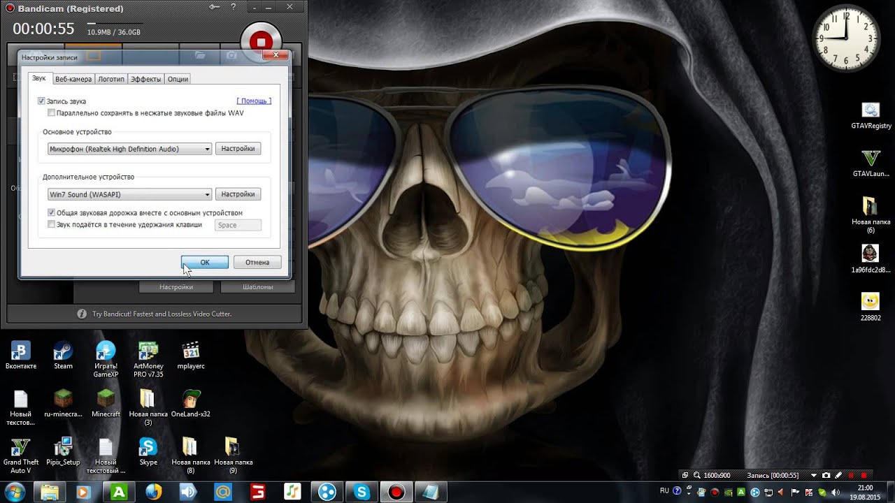This screenshot has height=503, width=895.
Task: Open Grand Theft Auto V shortcut
Action: pyautogui.click(x=21, y=455)
